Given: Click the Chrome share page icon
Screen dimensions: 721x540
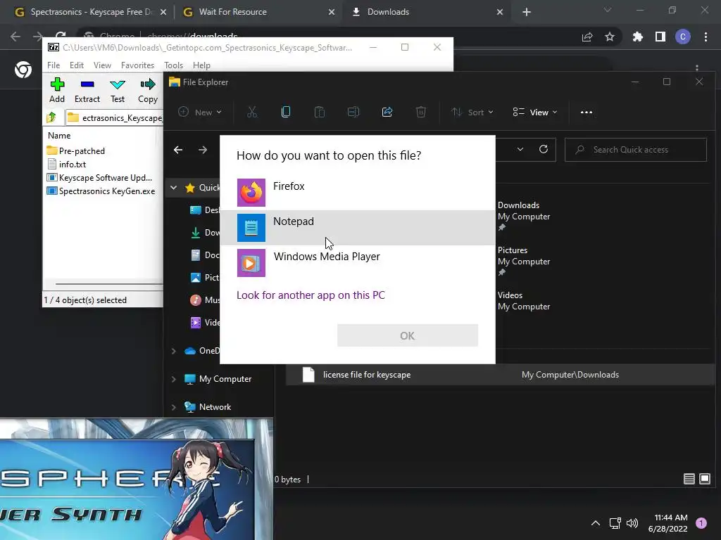Looking at the screenshot, I should tap(587, 37).
